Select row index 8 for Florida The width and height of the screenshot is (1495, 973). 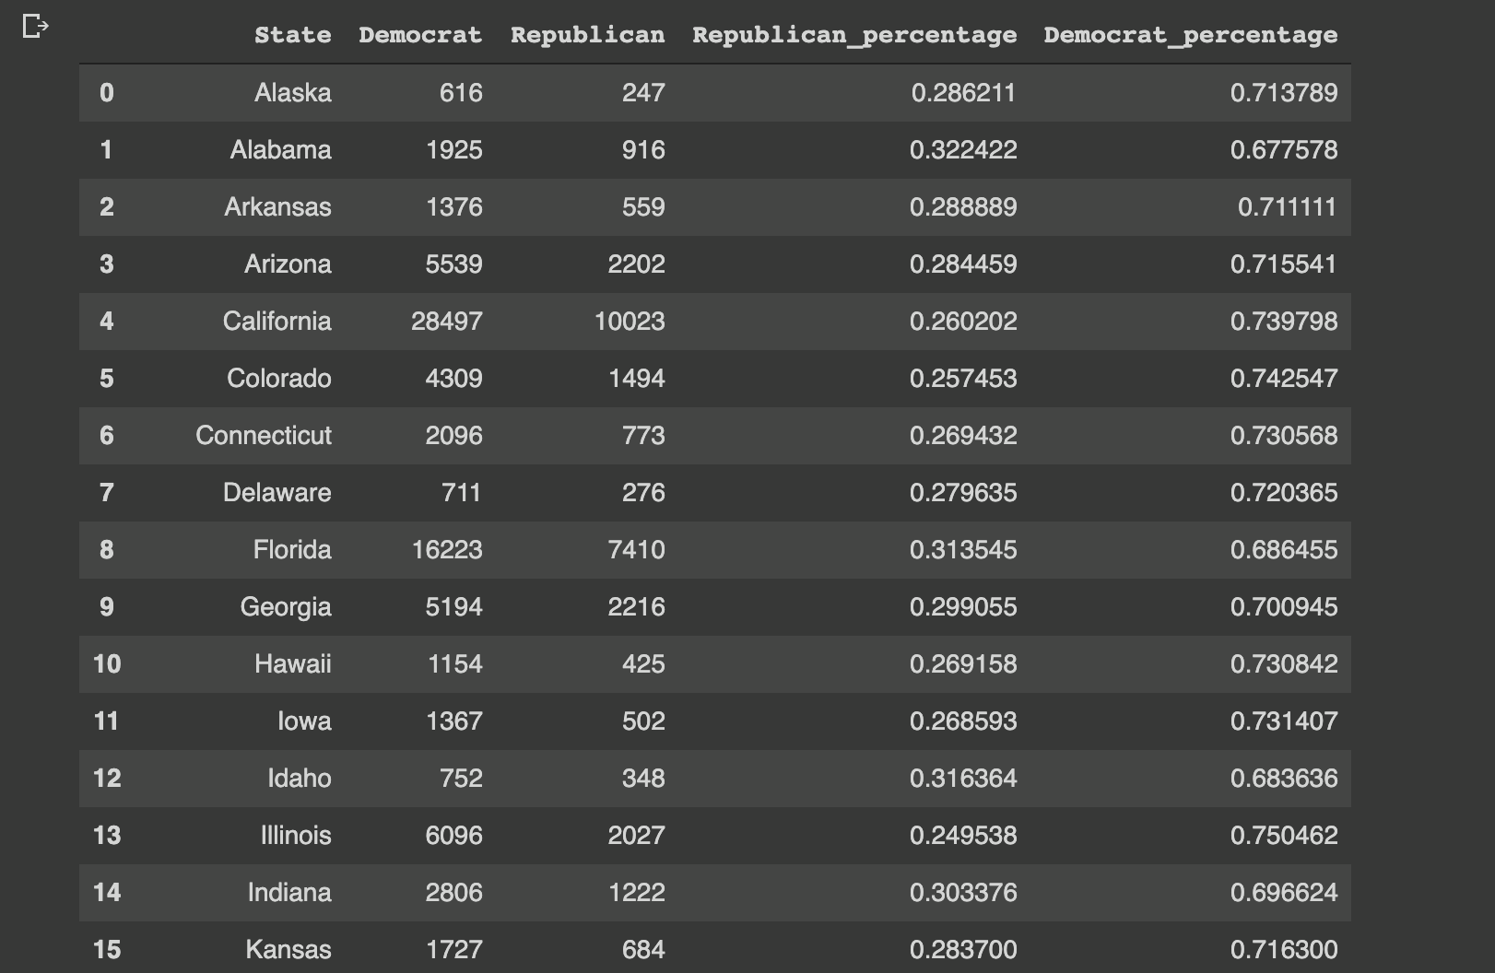107,549
